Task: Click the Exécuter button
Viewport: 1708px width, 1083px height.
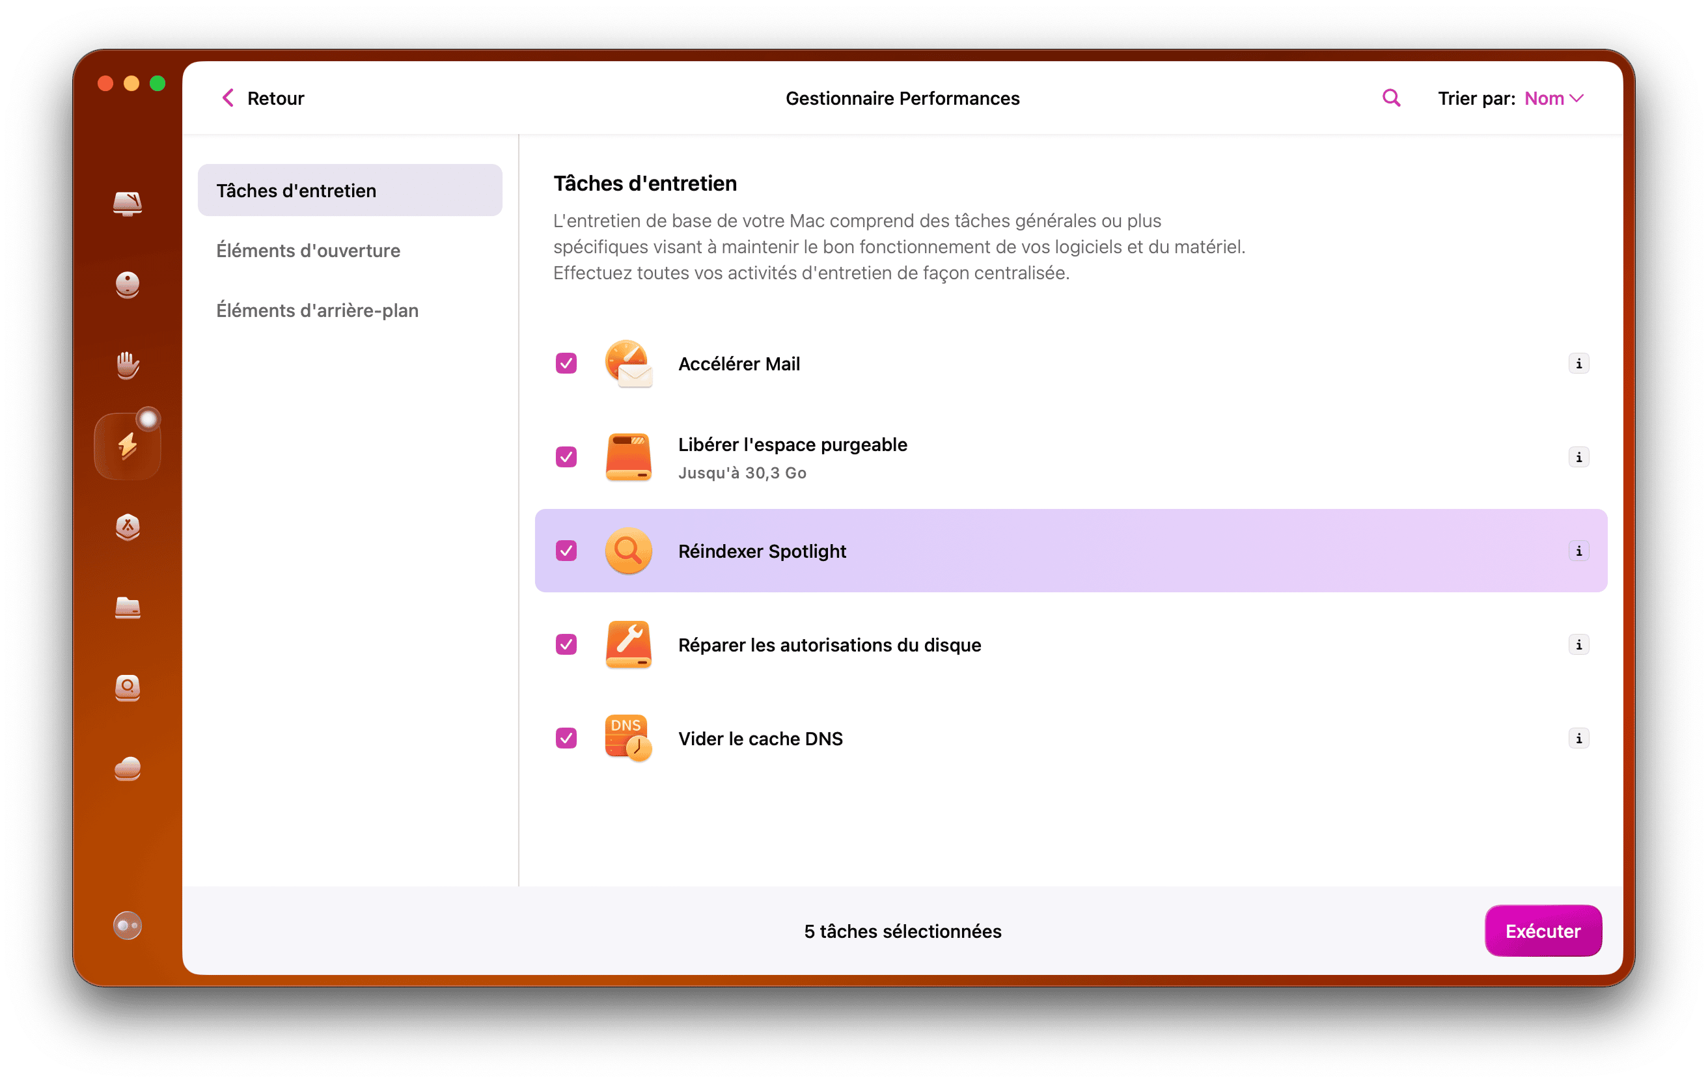Action: 1543,931
